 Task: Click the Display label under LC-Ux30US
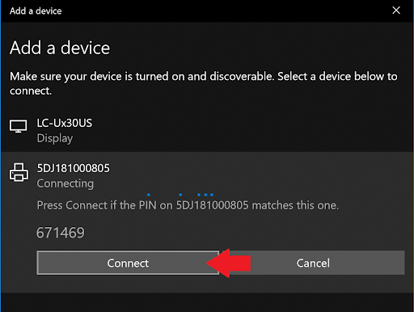55,138
